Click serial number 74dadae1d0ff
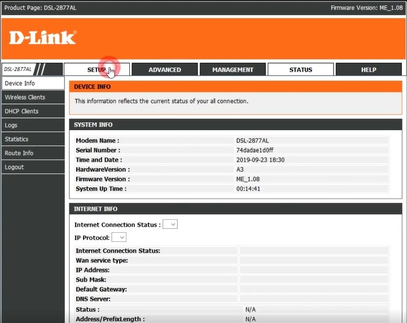407x323 pixels. (255, 150)
